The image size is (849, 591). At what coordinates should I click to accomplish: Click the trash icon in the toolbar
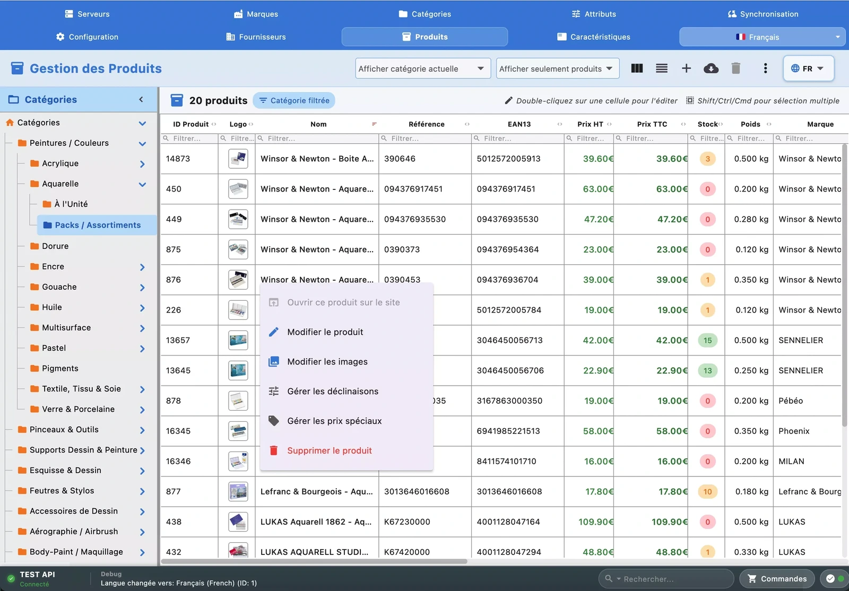click(x=735, y=68)
